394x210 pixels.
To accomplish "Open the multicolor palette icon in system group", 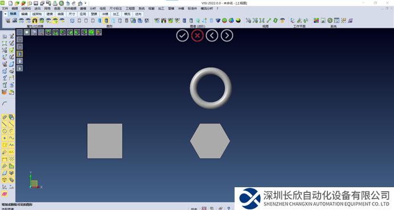I will click(x=317, y=20).
